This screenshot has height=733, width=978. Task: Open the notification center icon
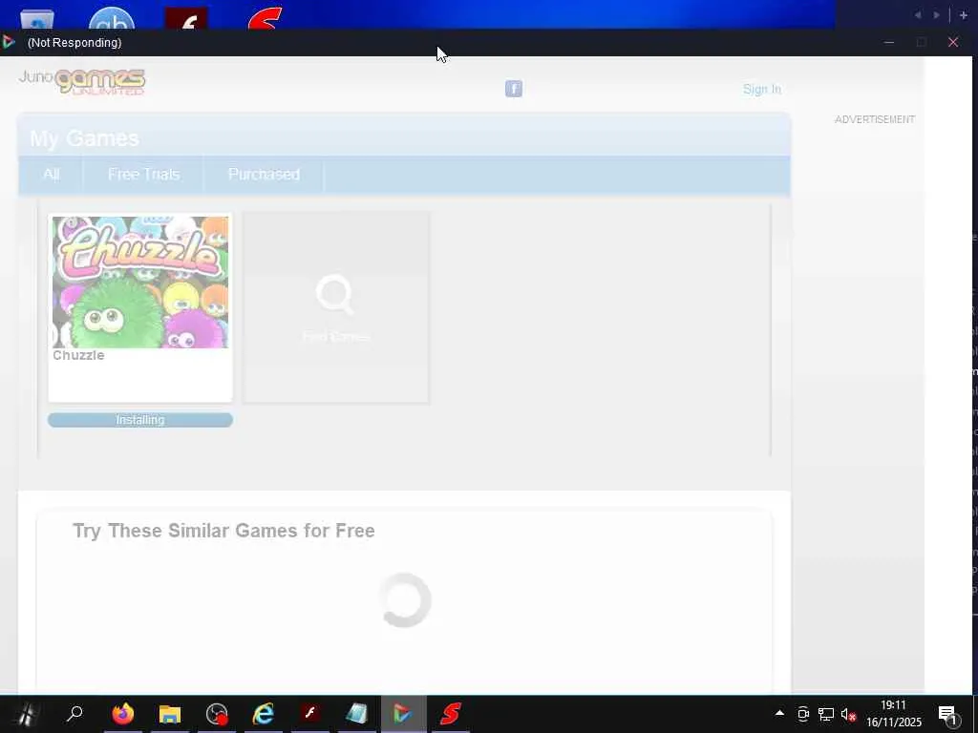tap(948, 714)
